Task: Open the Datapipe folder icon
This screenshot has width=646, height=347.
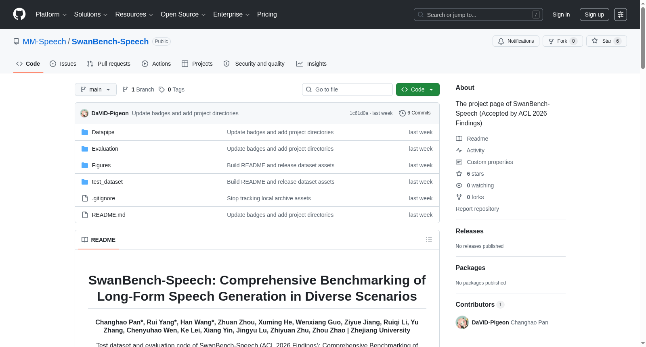Action: coord(85,132)
